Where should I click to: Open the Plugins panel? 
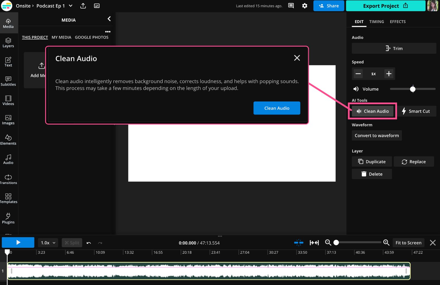tap(8, 218)
